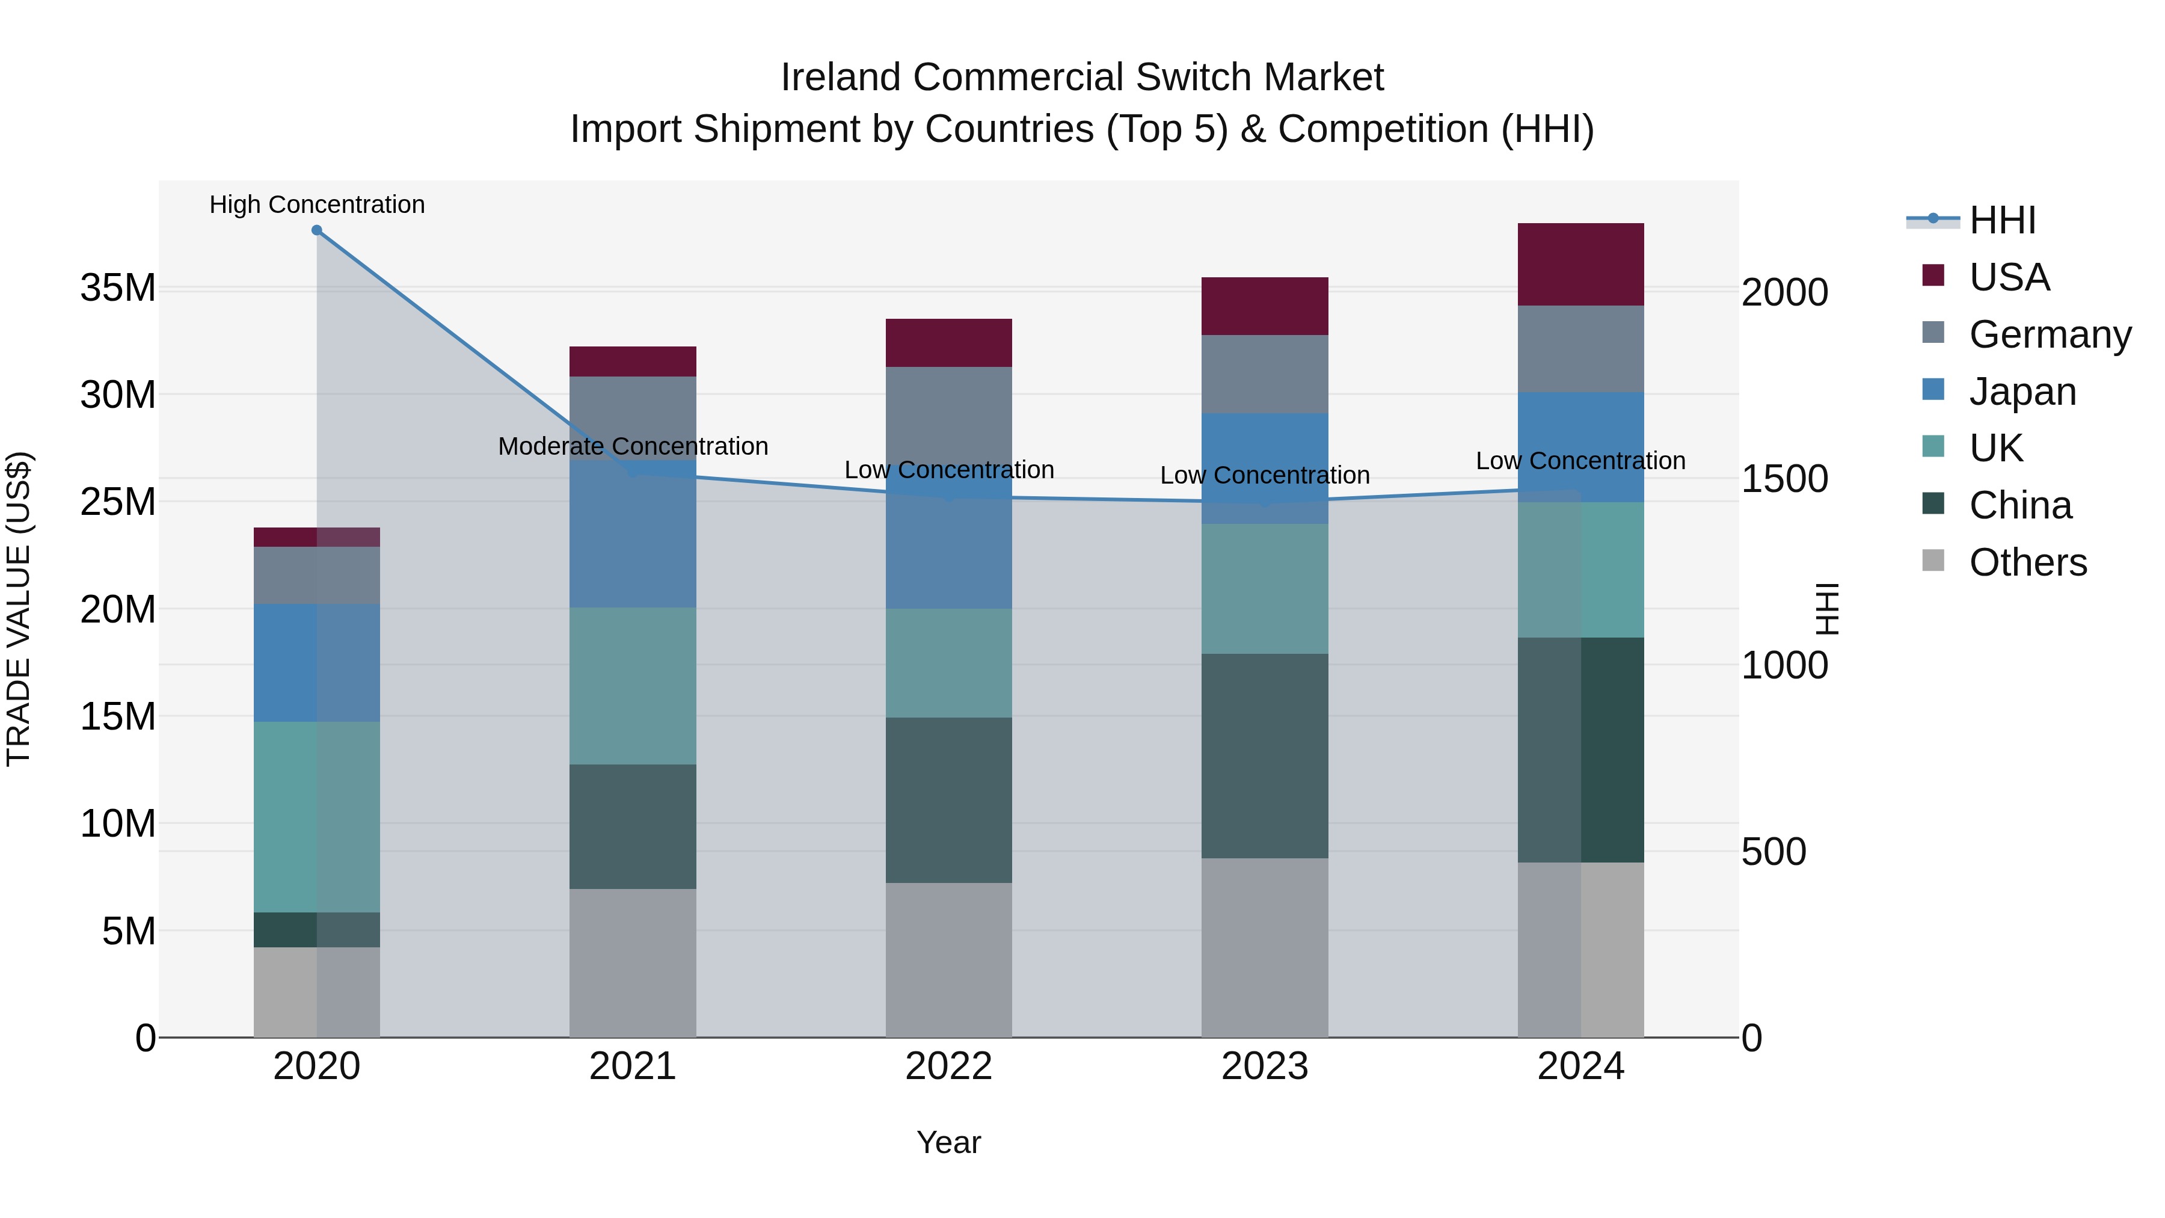
Task: Click the Others segment of 2021 bar
Action: [x=632, y=964]
